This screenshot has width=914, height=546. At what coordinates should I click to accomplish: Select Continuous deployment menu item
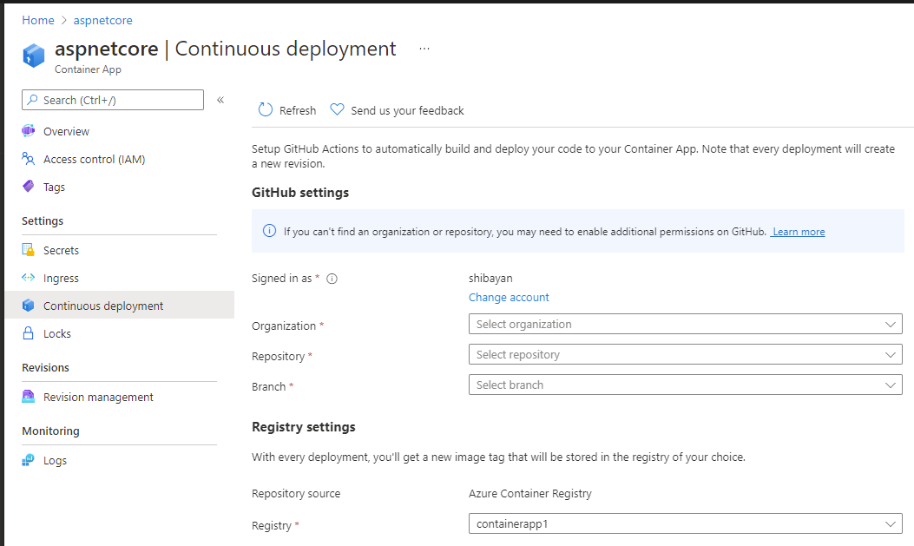pos(120,306)
